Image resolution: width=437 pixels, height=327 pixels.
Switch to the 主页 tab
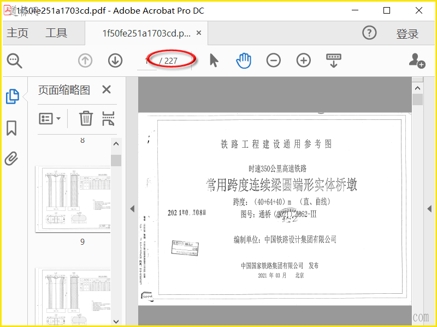[x=17, y=33]
